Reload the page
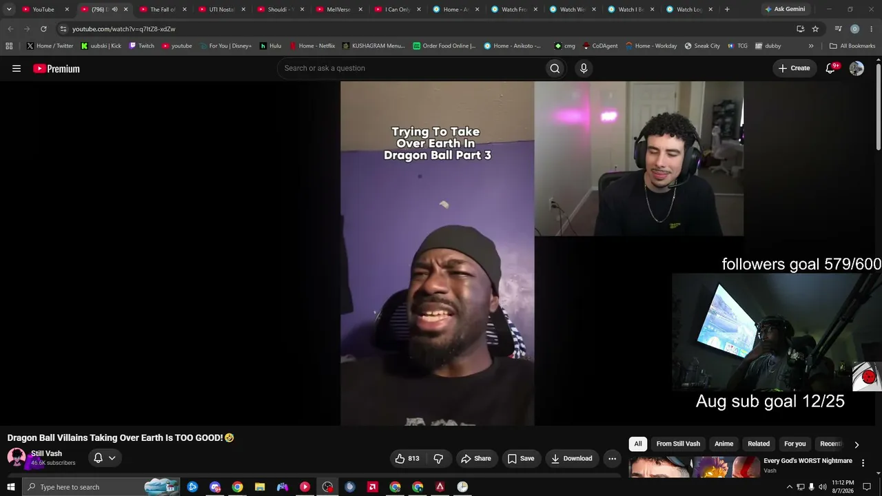This screenshot has width=882, height=496. pyautogui.click(x=43, y=29)
